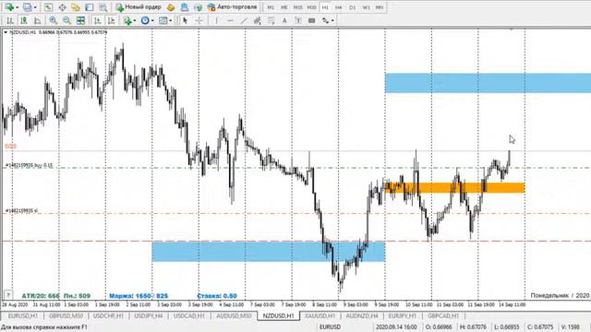Select the Trendline drawing tool

(244, 20)
